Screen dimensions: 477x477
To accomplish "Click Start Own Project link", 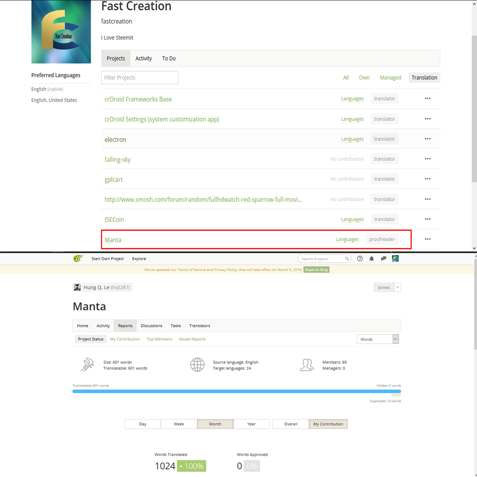I will (107, 259).
